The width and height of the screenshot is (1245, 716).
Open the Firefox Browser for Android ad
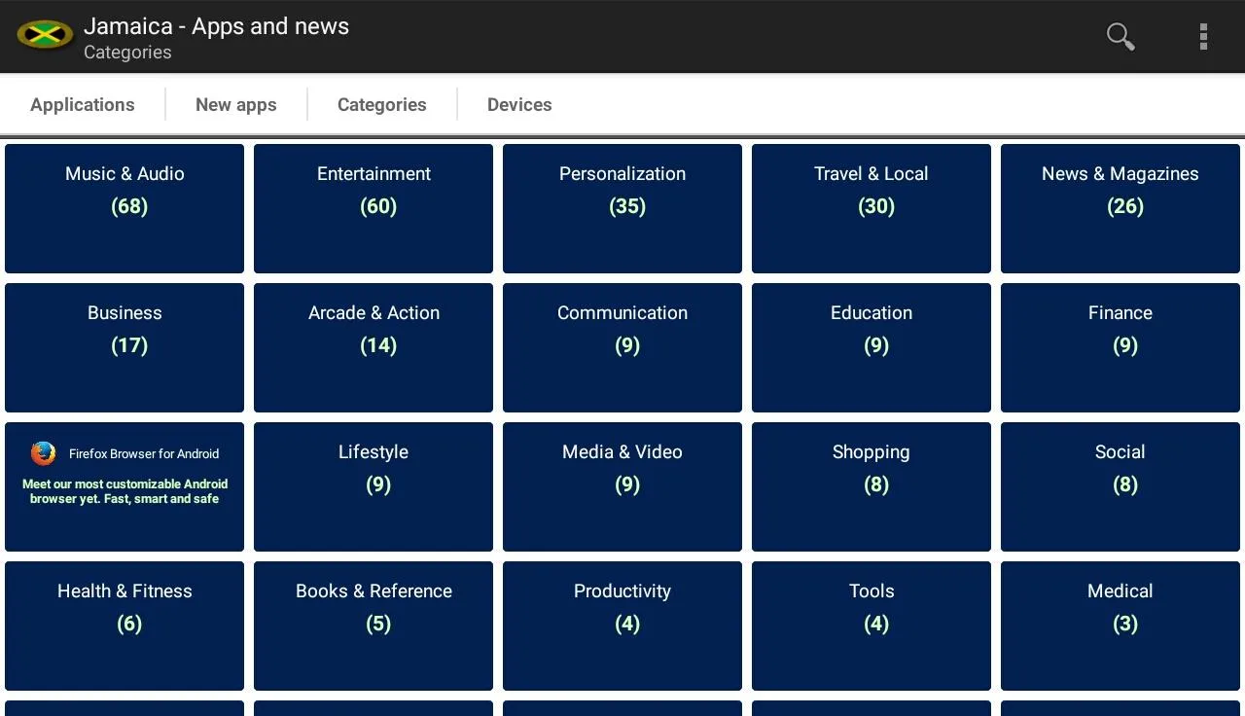(x=124, y=486)
